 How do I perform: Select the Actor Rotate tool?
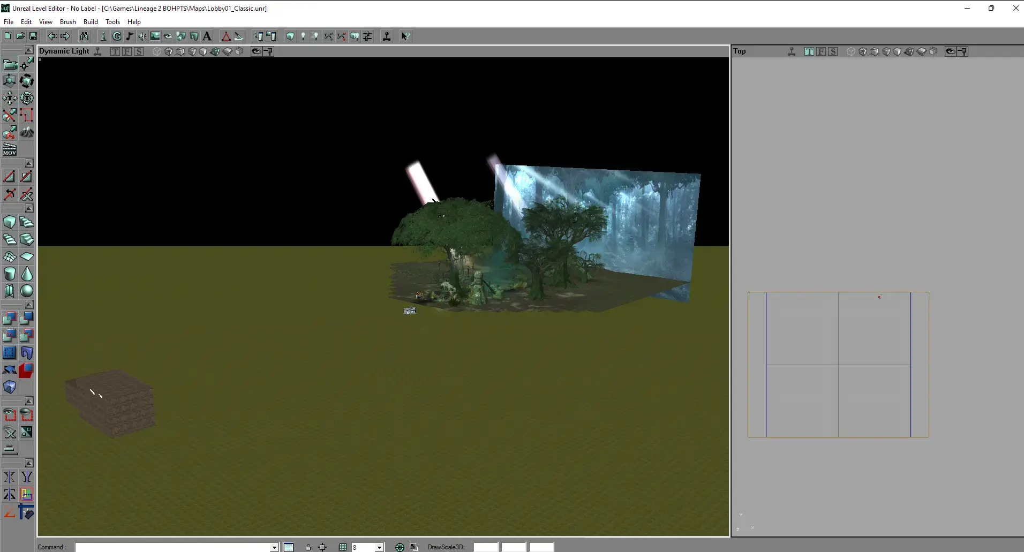[27, 81]
